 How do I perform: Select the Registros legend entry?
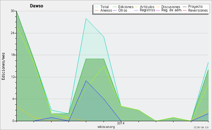[x=147, y=10]
